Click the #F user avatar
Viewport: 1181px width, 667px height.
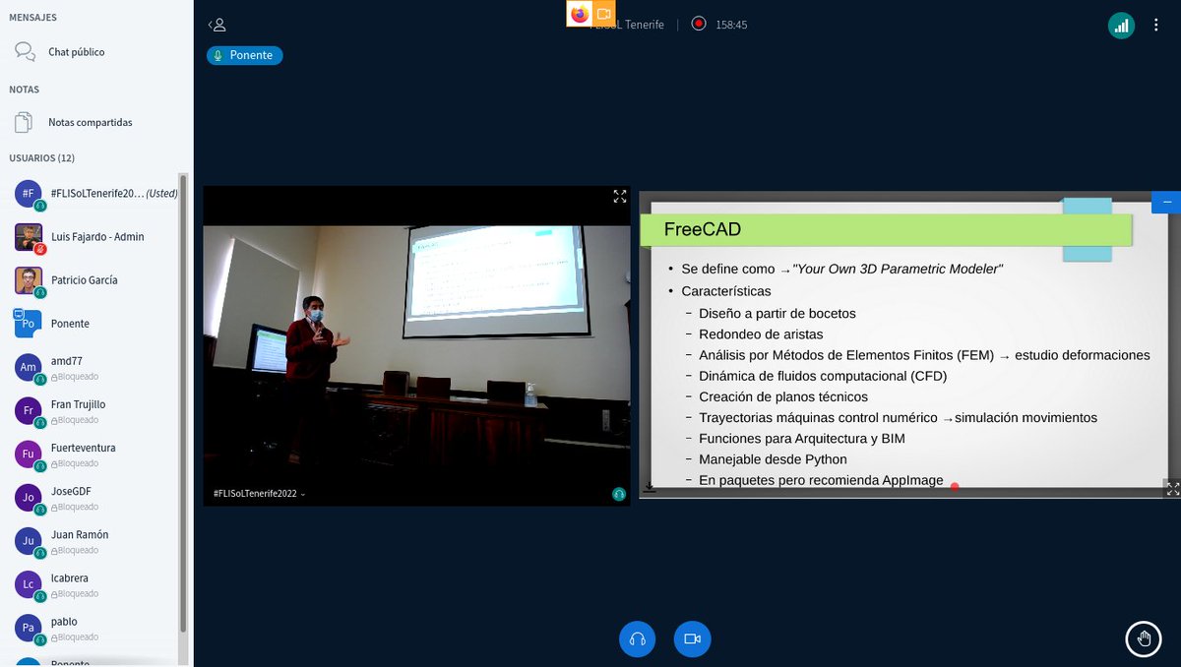point(29,194)
